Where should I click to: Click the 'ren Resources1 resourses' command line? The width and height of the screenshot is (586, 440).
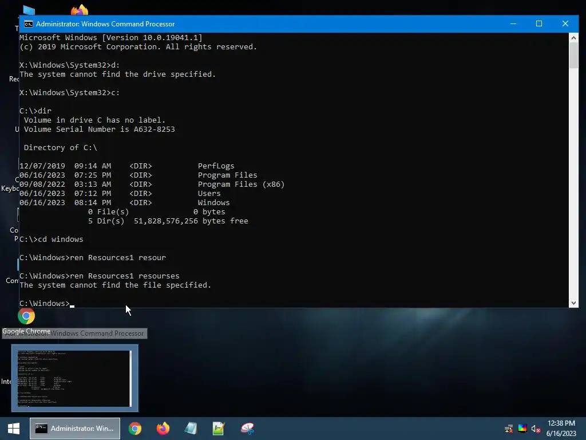tap(100, 276)
